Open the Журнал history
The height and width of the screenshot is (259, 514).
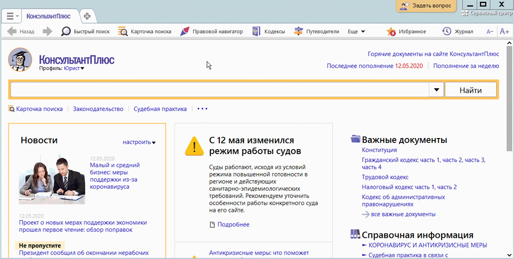pyautogui.click(x=458, y=32)
